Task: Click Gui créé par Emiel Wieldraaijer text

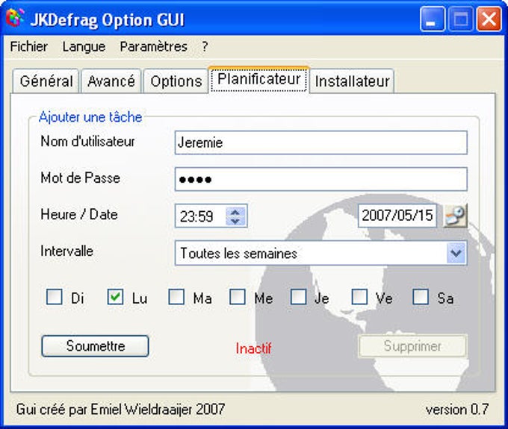Action: pyautogui.click(x=120, y=410)
